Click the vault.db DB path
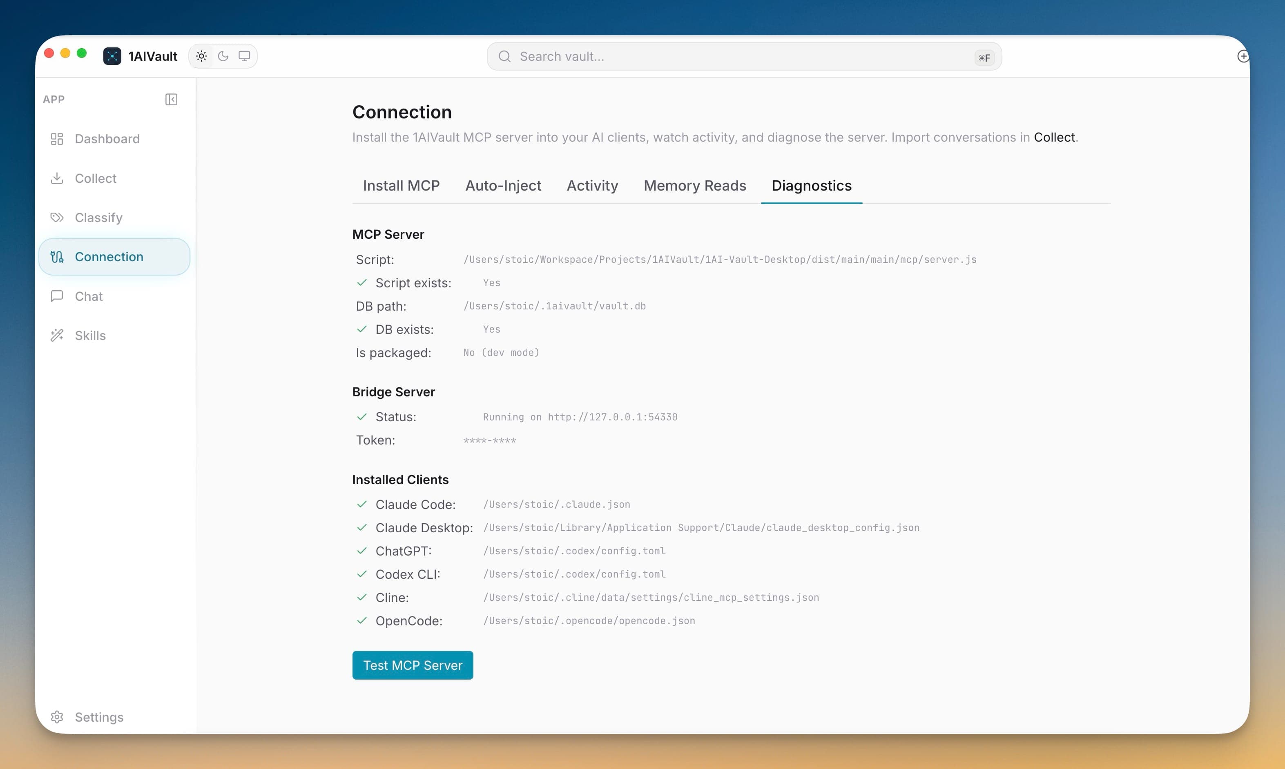This screenshot has width=1285, height=769. (554, 306)
